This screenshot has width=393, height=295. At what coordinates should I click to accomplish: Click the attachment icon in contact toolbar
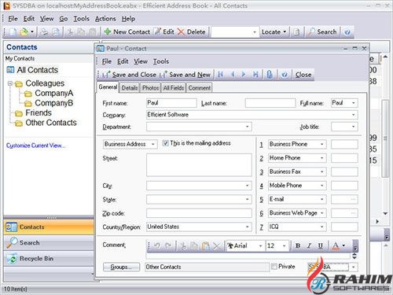point(270,75)
